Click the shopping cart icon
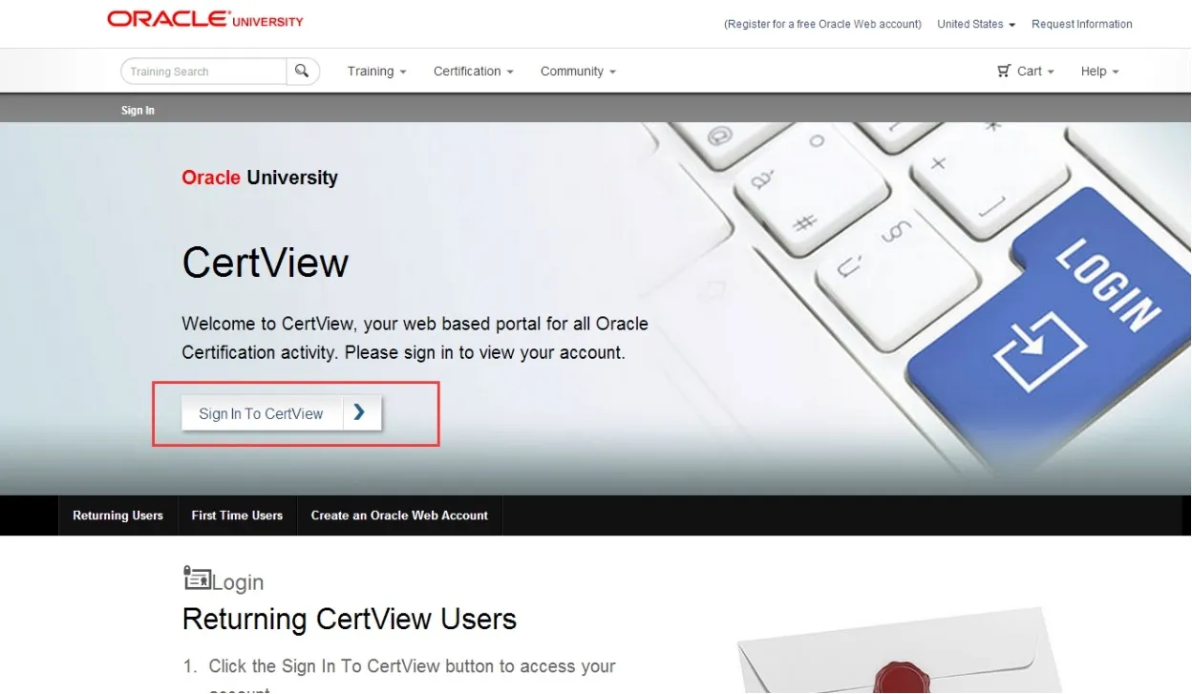Viewport: 1192px width, 694px height. coord(1004,71)
